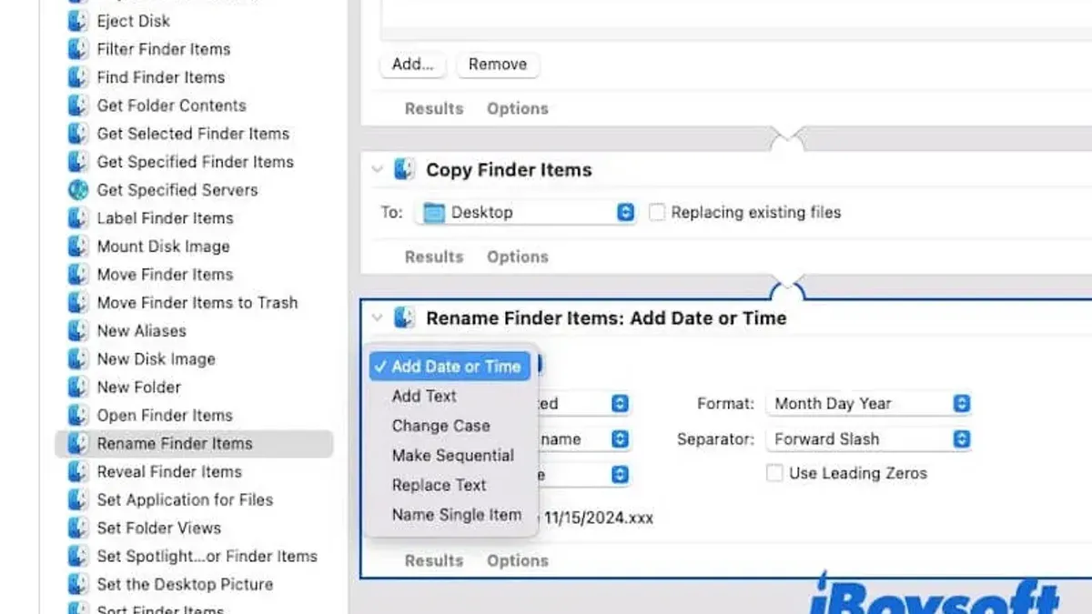Show Results below the Add and Remove buttons
1092x614 pixels.
point(434,108)
